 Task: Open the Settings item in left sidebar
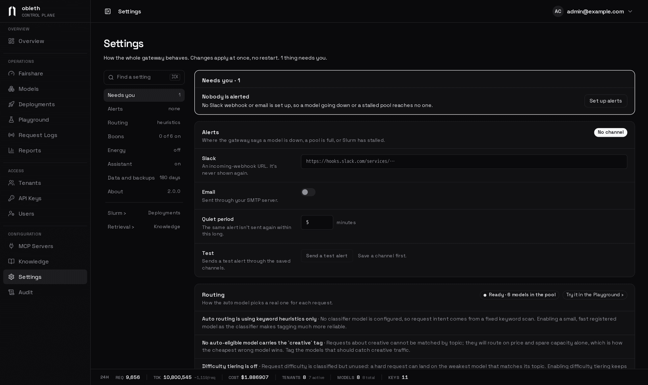coord(45,277)
